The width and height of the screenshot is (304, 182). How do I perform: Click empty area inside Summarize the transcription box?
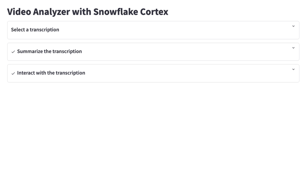[x=174, y=52]
